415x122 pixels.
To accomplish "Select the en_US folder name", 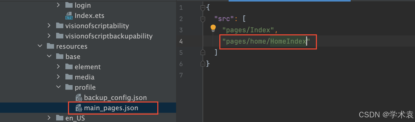I will click(x=75, y=118).
